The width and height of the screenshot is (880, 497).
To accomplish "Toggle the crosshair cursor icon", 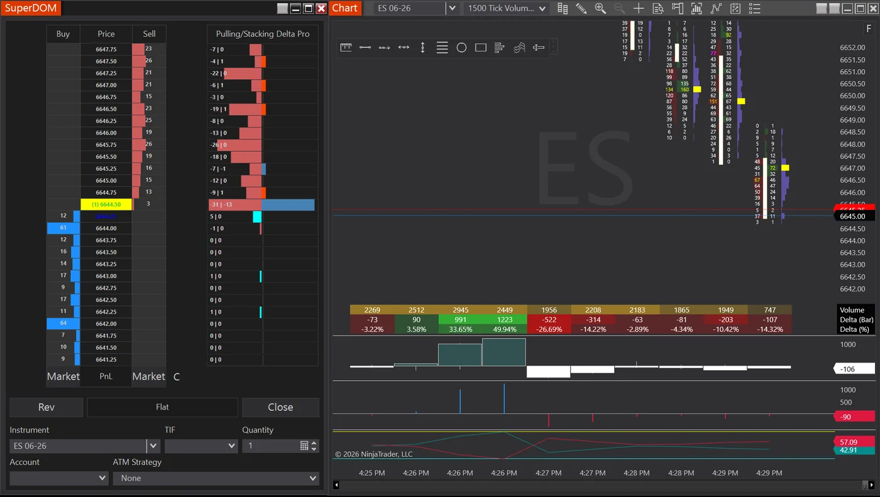I will click(x=639, y=8).
